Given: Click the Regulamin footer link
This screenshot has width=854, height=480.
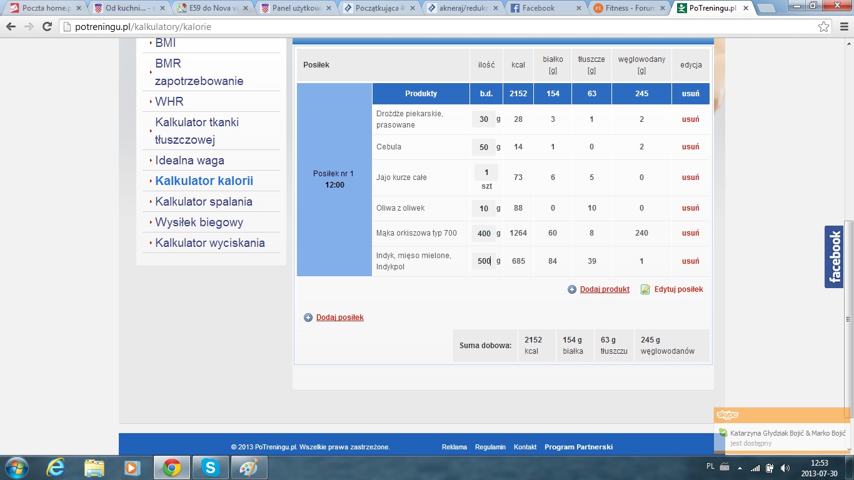Looking at the screenshot, I should [490, 447].
